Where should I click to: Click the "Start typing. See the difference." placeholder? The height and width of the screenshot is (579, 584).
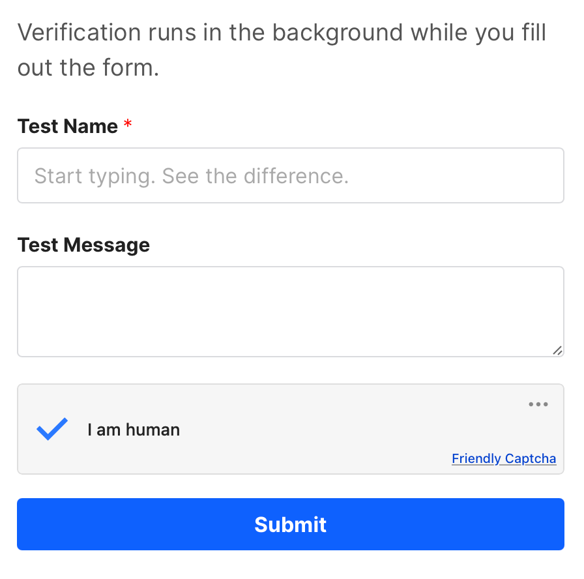[x=192, y=176]
